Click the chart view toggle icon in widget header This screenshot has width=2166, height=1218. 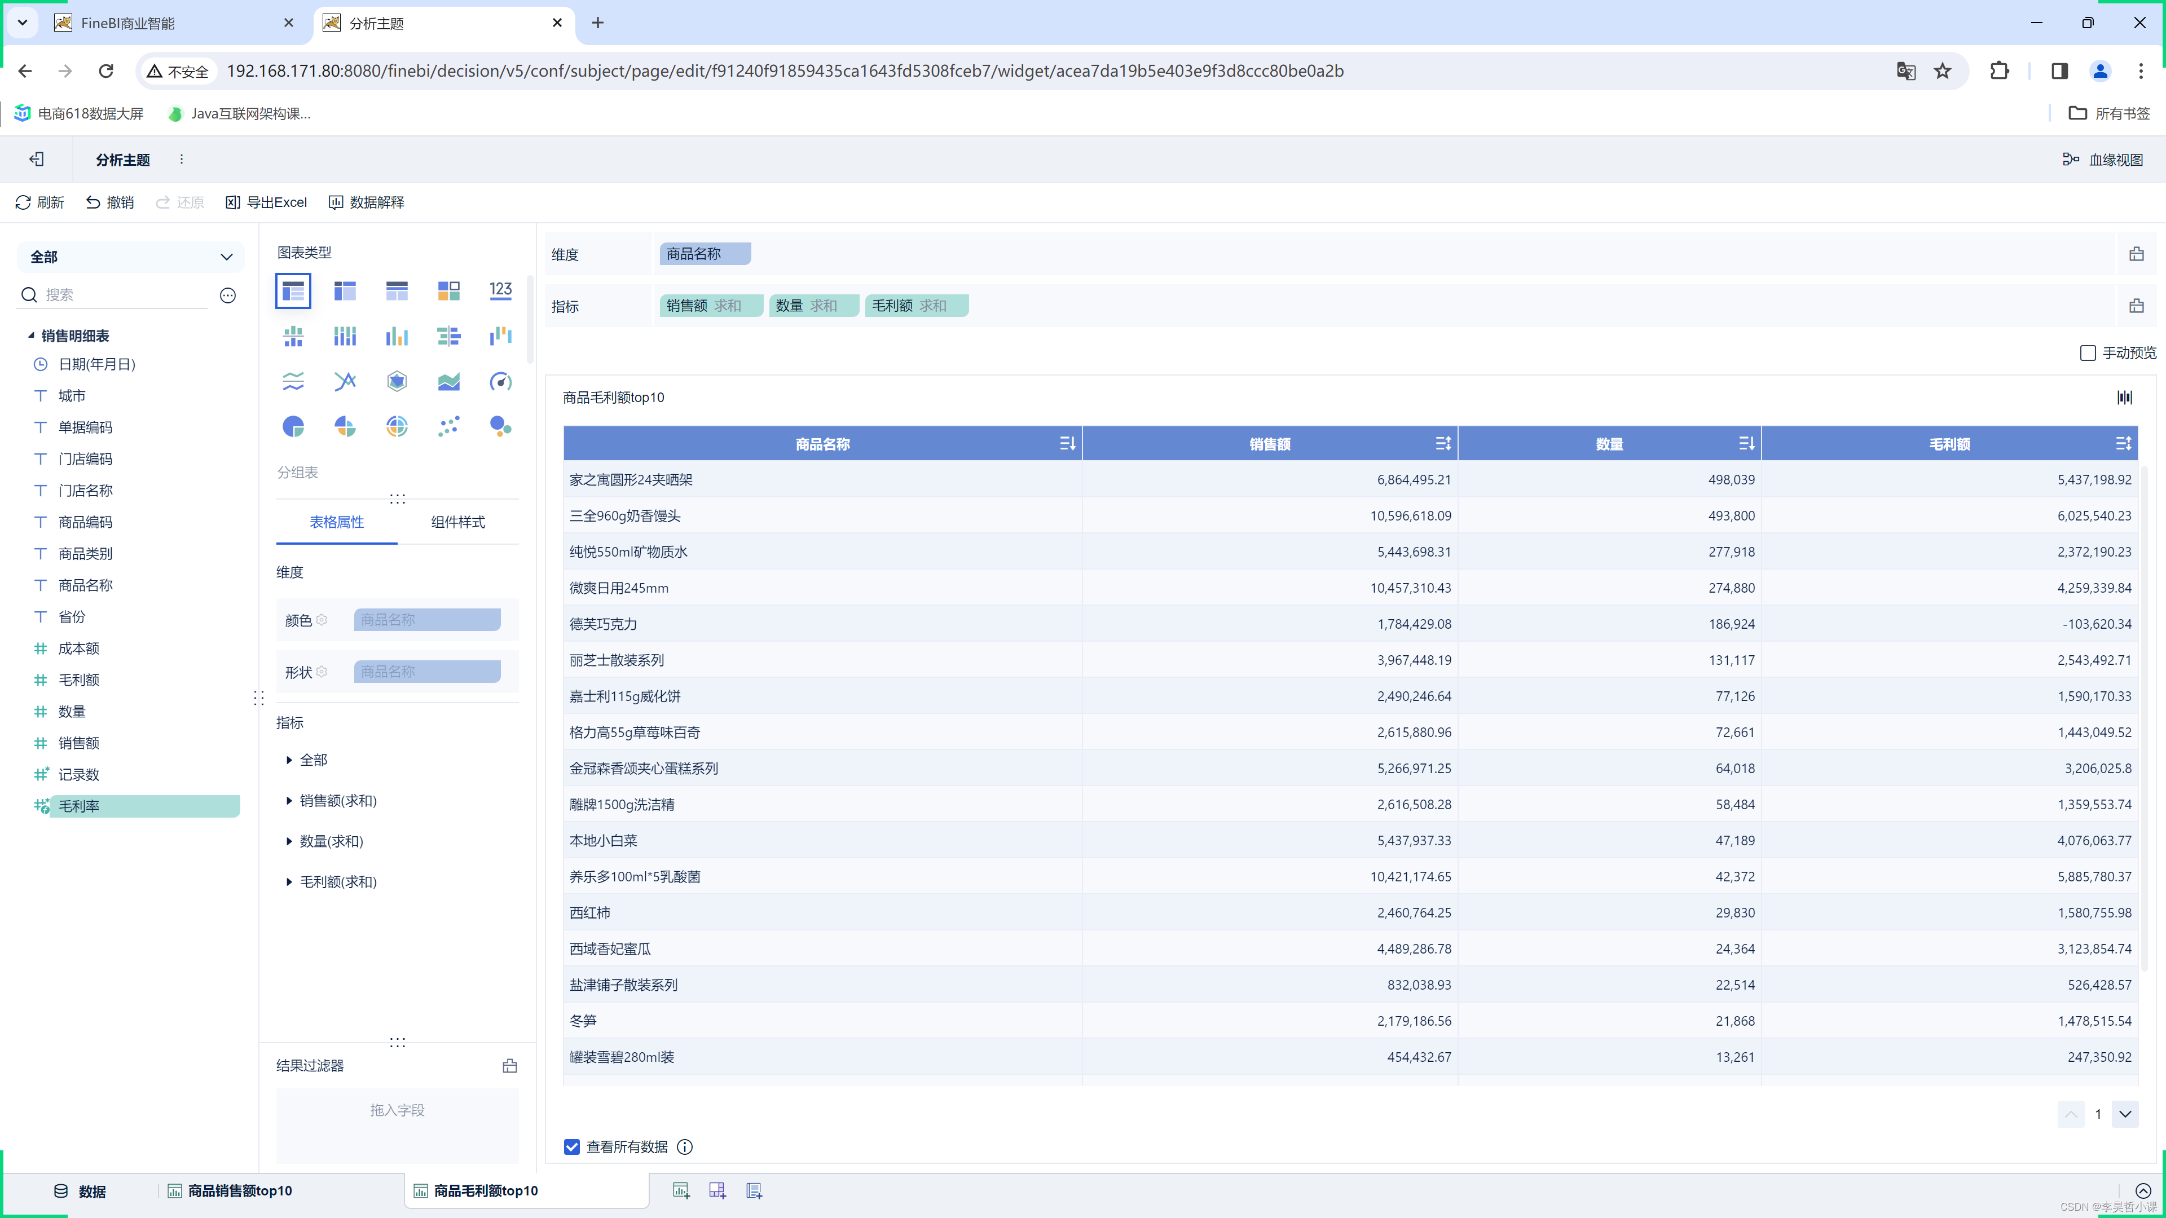tap(2125, 398)
